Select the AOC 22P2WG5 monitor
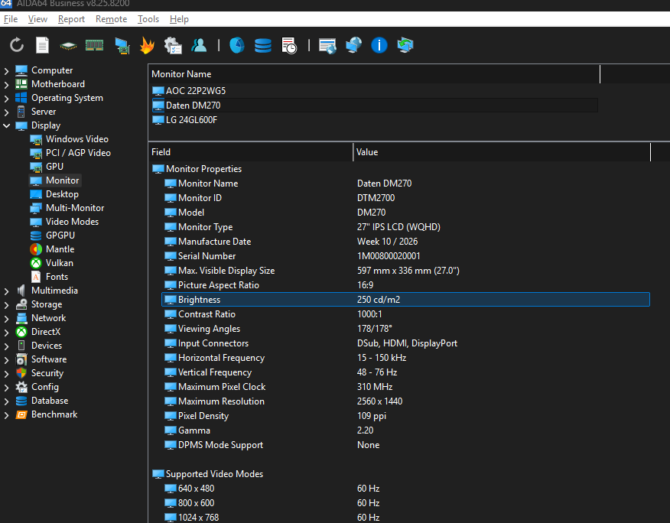Screen dimensions: 670x523 [196, 91]
